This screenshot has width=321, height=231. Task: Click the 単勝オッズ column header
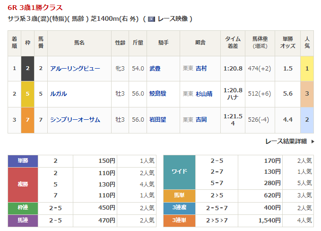pos(288,43)
